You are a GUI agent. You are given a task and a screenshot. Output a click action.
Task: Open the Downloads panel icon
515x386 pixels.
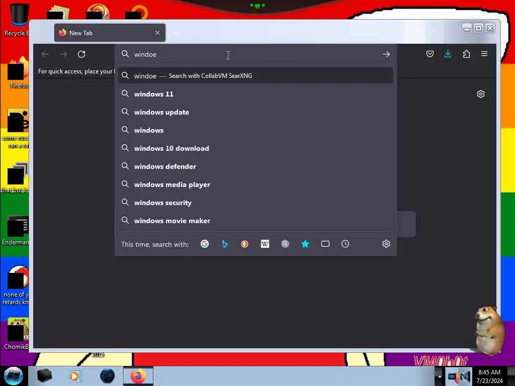pyautogui.click(x=448, y=54)
